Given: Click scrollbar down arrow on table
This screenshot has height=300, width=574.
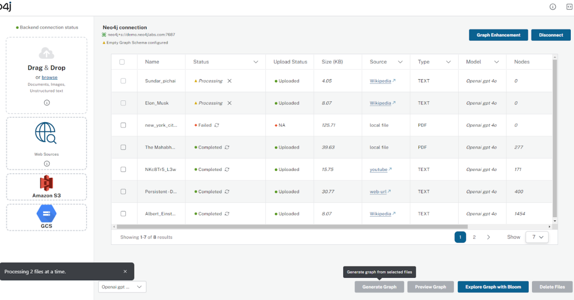Looking at the screenshot, I should (555, 221).
